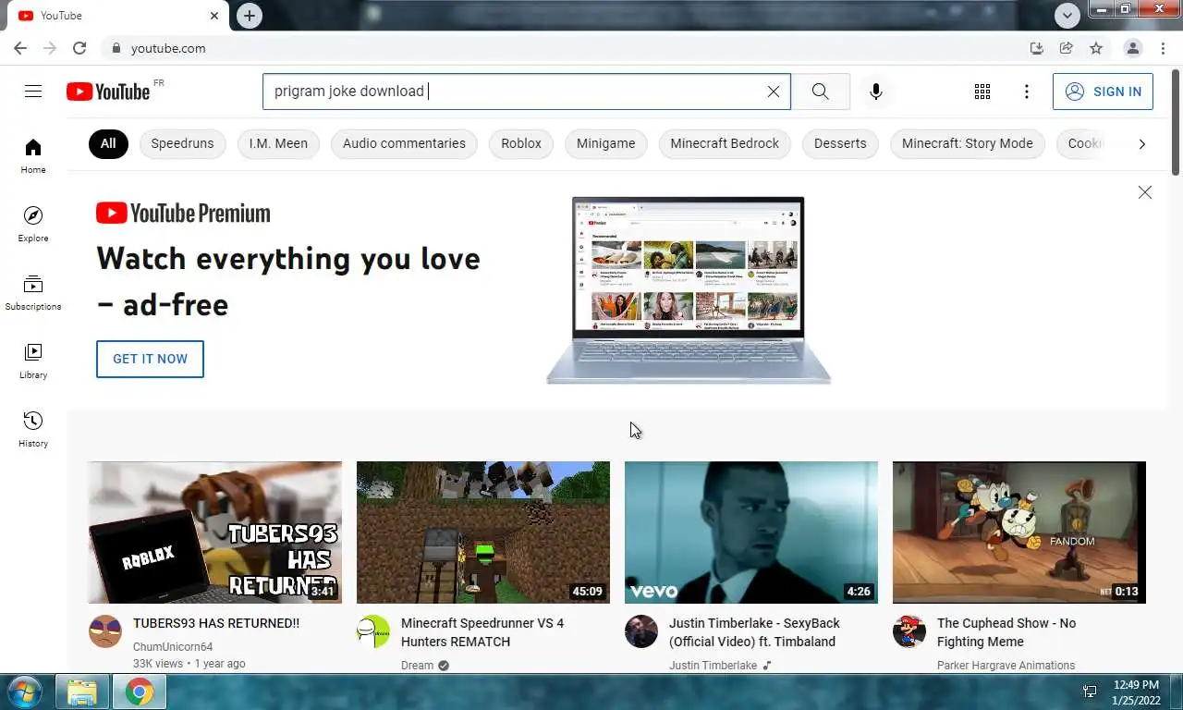Click Dream channel avatar
1183x710 pixels.
pos(373,631)
